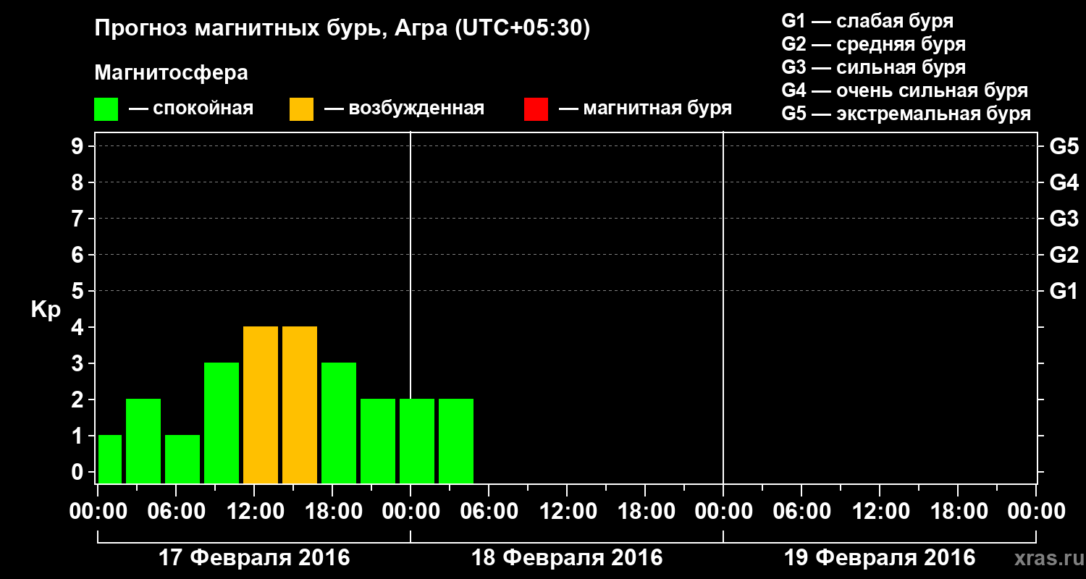Click the '18 Февраля 2016' date label

pyautogui.click(x=567, y=558)
